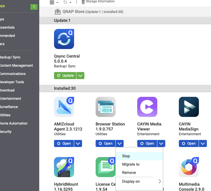Select the CAYIN Media Viewer icon
The height and width of the screenshot is (191, 211).
[x=147, y=107]
